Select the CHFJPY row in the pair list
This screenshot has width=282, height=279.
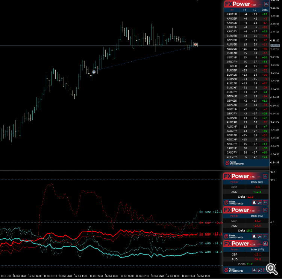pos(247,157)
